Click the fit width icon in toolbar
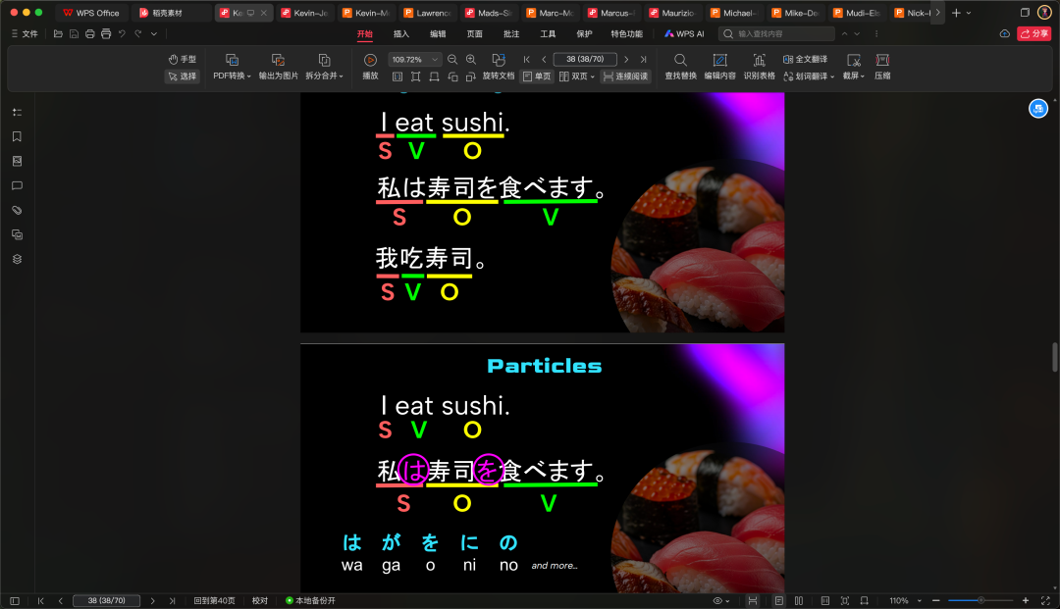Viewport: 1060px width, 609px height. (x=434, y=76)
